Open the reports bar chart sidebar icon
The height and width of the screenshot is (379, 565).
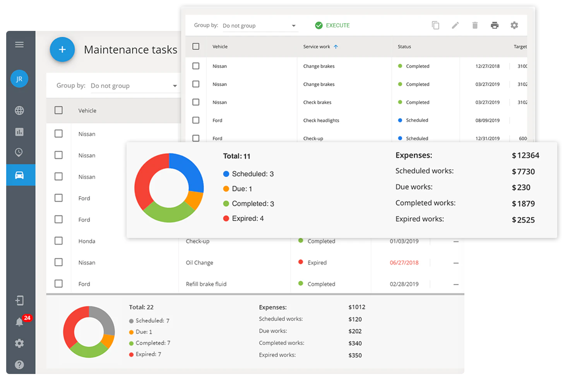19,132
